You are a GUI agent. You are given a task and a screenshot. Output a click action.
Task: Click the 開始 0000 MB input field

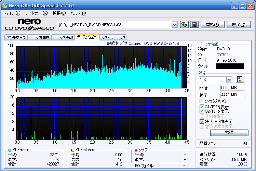(x=232, y=88)
